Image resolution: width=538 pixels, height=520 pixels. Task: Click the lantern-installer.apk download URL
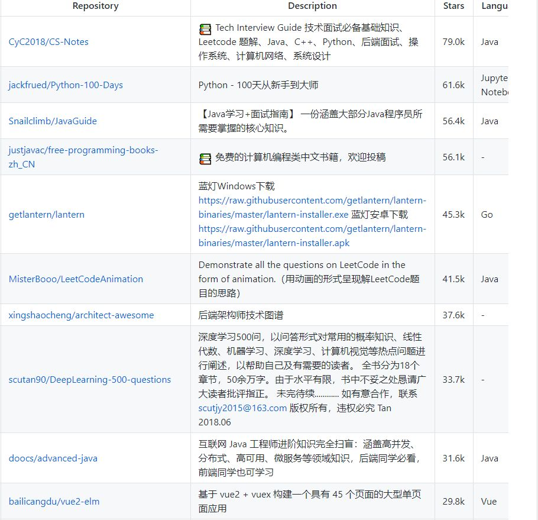(312, 236)
